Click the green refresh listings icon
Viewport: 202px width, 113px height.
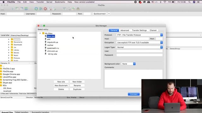(x=36, y=9)
